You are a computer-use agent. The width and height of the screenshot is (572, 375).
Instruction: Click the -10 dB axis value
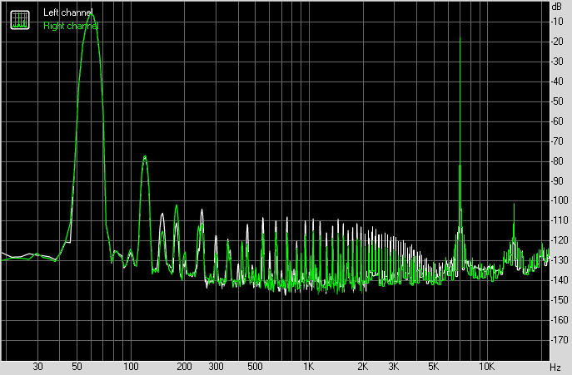[x=557, y=22]
